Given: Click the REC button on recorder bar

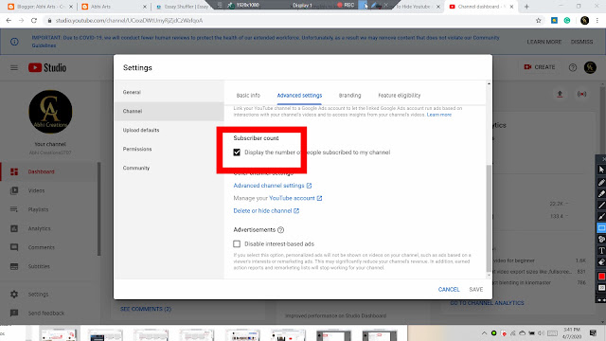Looking at the screenshot, I should tap(346, 5).
